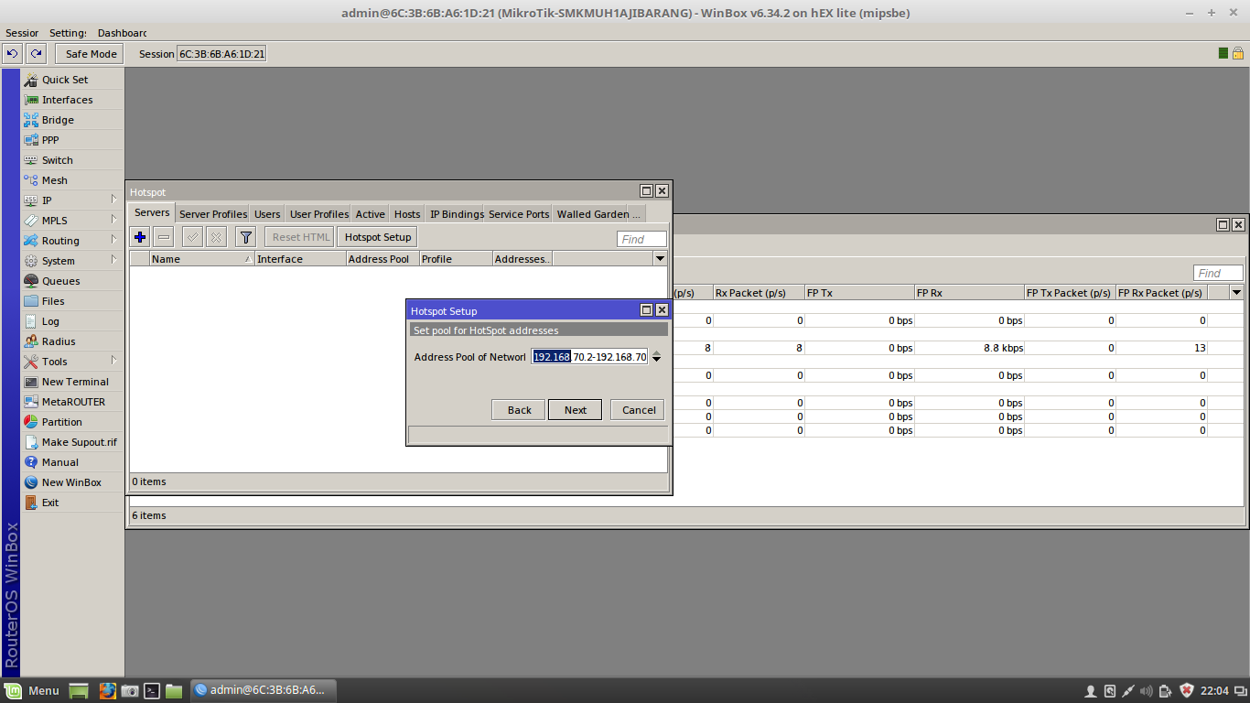Click the 22:04 taskbar clock
This screenshot has height=703, width=1250.
(1214, 690)
